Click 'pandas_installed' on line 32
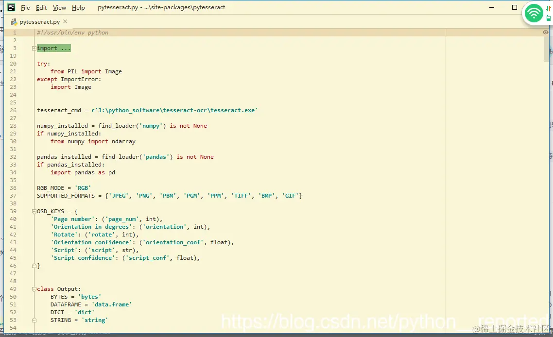 pos(64,157)
